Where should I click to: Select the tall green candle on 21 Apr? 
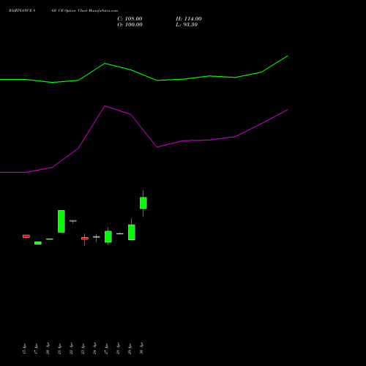click(61, 221)
